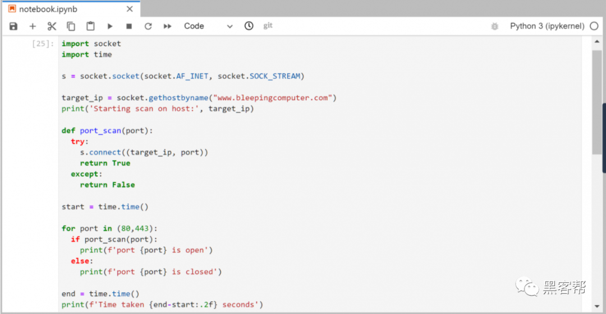The height and width of the screenshot is (314, 606).
Task: Interrupt the kernel with stop button
Action: click(x=129, y=26)
